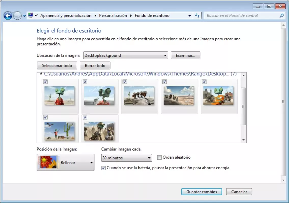Select the desert riders landscape thumbnail
The width and height of the screenshot is (289, 203).
[179, 95]
